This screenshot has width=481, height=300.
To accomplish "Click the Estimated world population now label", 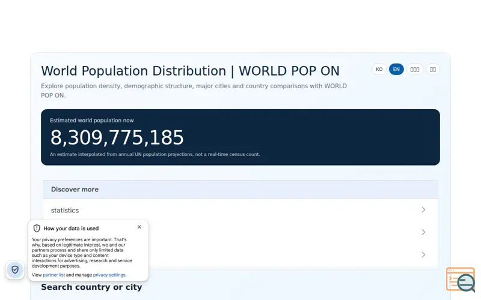I will [92, 121].
